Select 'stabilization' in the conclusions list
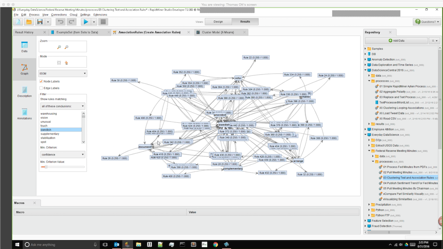This screenshot has width=443, height=249. point(48,138)
